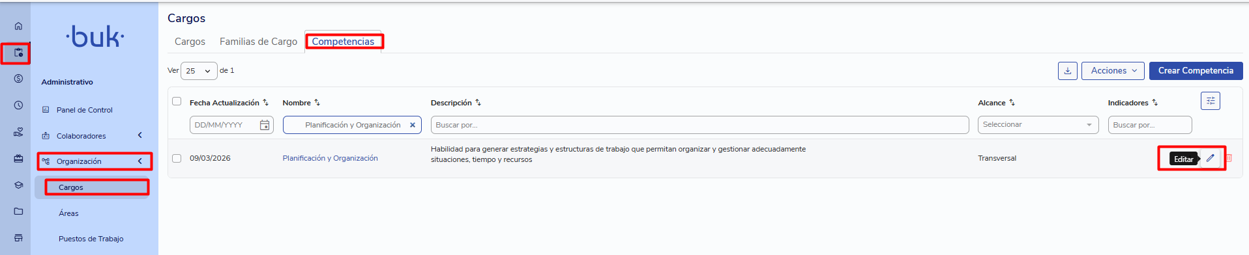Click the pencil edit icon in row
Viewport: 1249px width, 255px height.
point(1210,158)
